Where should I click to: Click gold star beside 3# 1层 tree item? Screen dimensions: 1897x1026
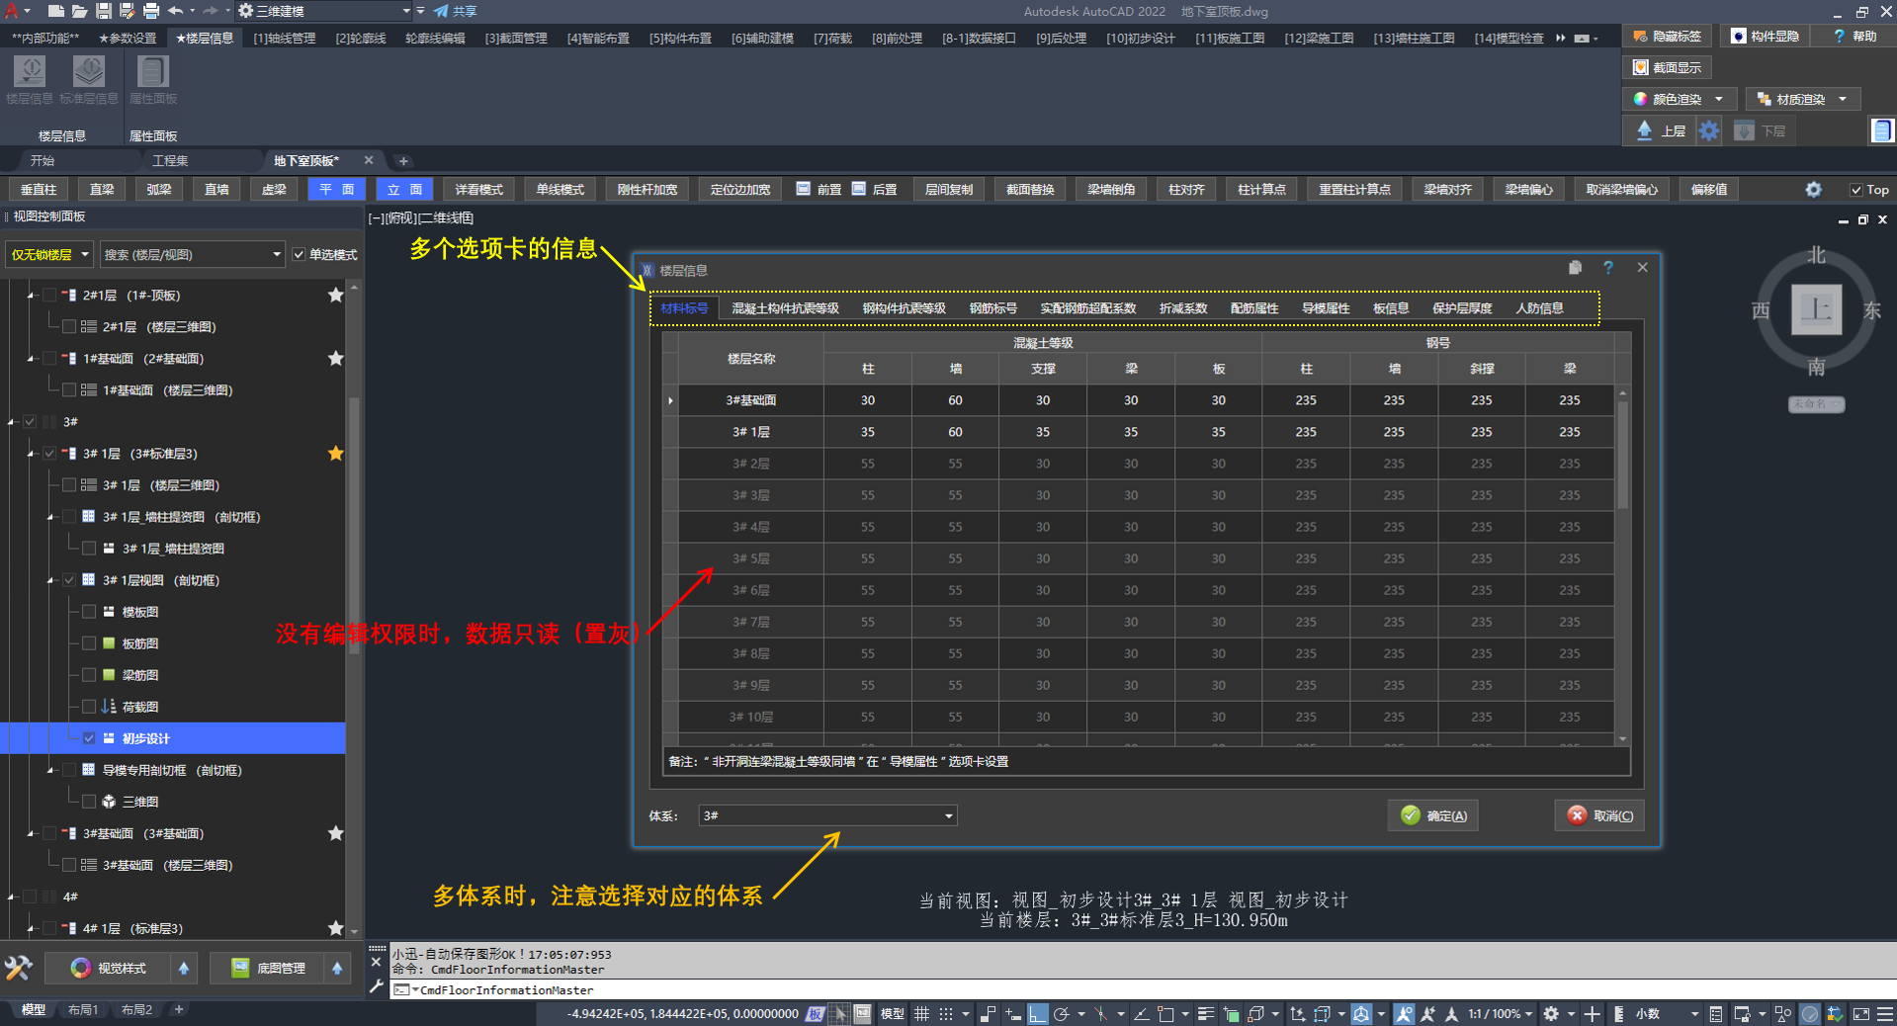[x=336, y=454]
